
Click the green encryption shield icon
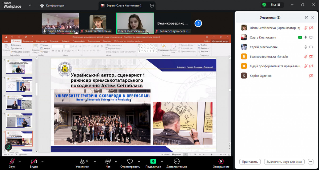click(x=264, y=5)
